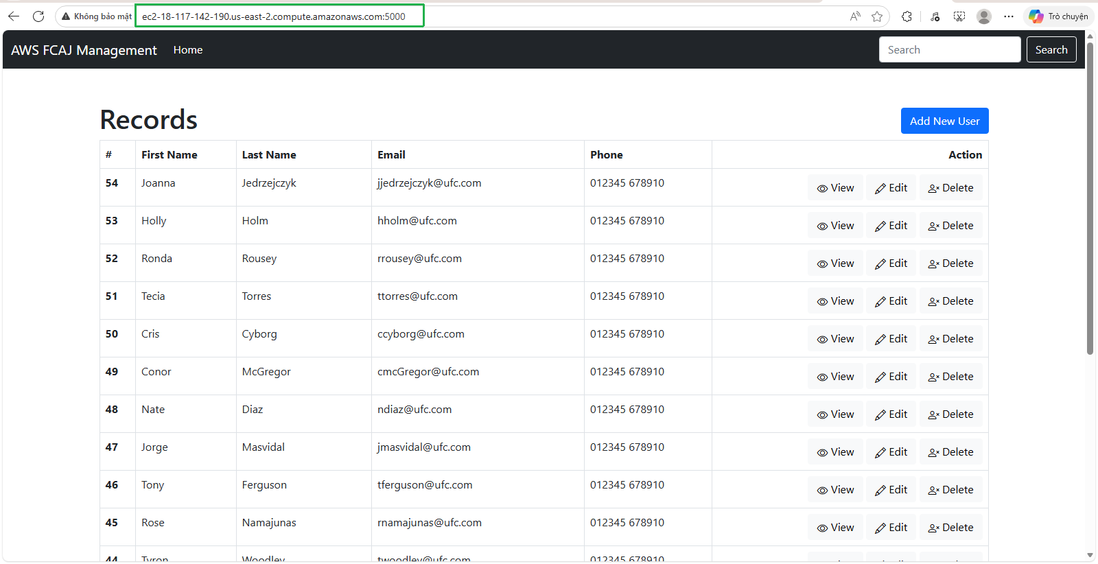This screenshot has width=1098, height=564.
Task: Delete Rose Namajunas's record
Action: click(x=950, y=528)
